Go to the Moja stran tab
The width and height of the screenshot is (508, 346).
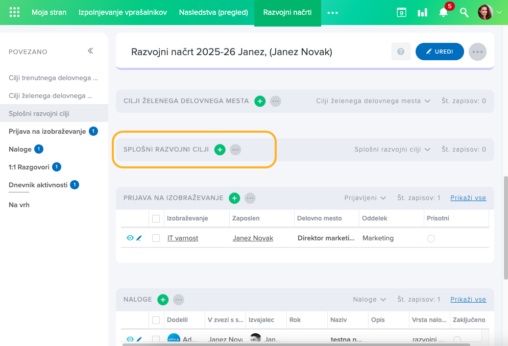[49, 12]
